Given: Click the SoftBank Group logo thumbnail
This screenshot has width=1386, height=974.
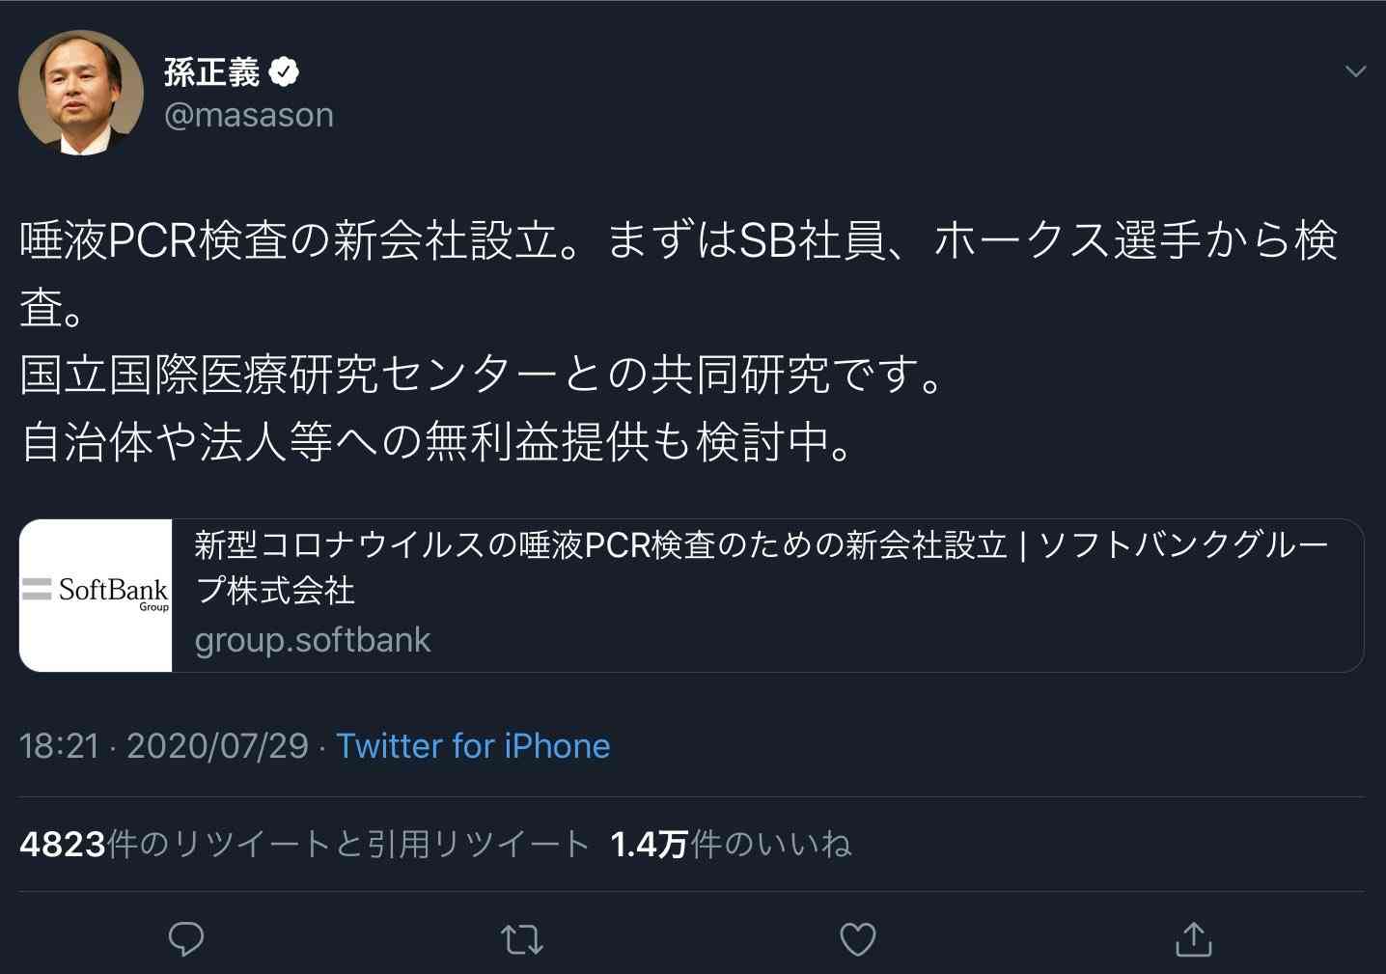Looking at the screenshot, I should click(x=96, y=596).
